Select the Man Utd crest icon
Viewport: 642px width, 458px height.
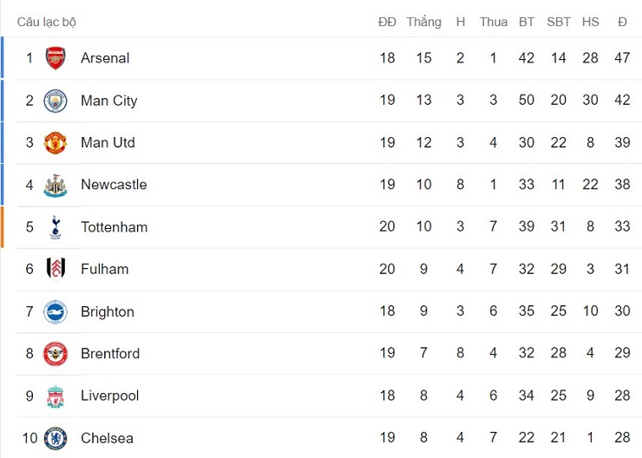56,142
